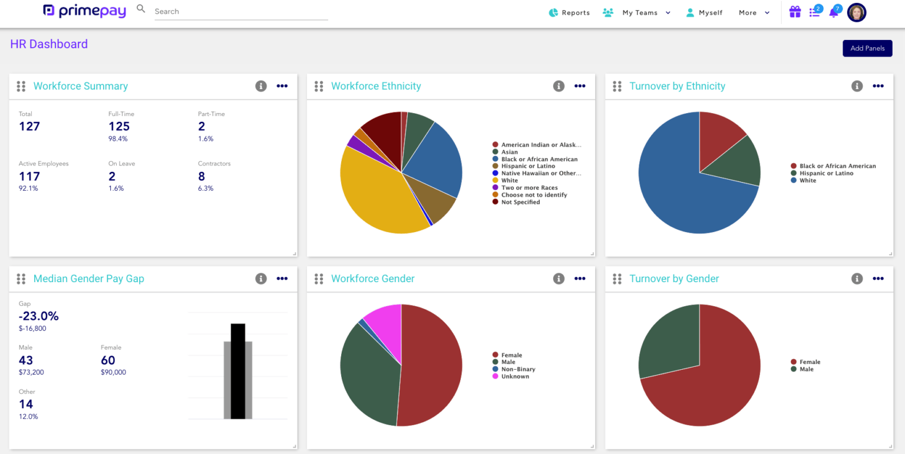Click the magnifying glass search icon
Screen dimensions: 905x454
click(x=141, y=9)
